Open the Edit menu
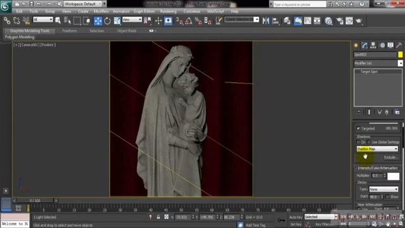The height and width of the screenshot is (228, 405). point(19,11)
